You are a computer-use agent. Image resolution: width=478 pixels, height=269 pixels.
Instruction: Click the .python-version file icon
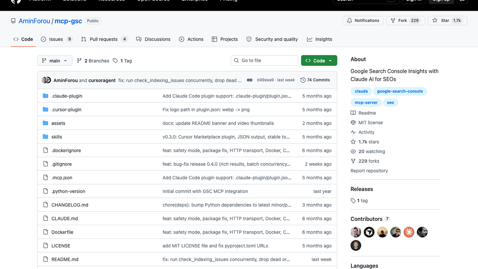click(x=45, y=191)
